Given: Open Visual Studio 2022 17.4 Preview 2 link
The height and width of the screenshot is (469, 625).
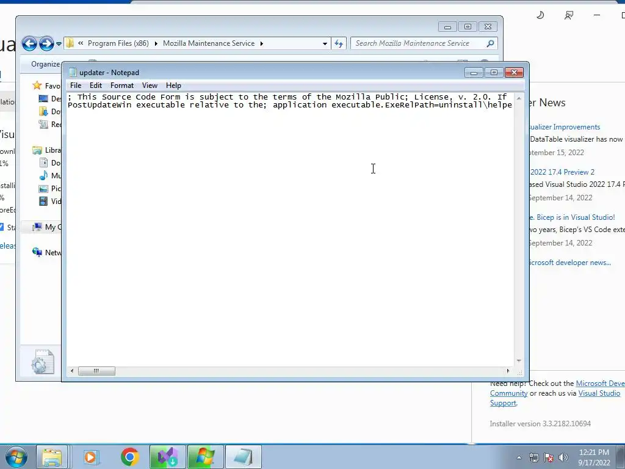Looking at the screenshot, I should coord(562,172).
